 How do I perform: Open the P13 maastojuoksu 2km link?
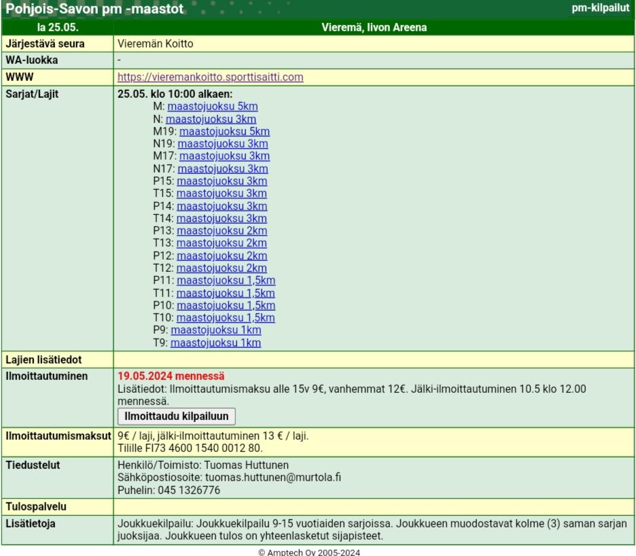point(222,230)
